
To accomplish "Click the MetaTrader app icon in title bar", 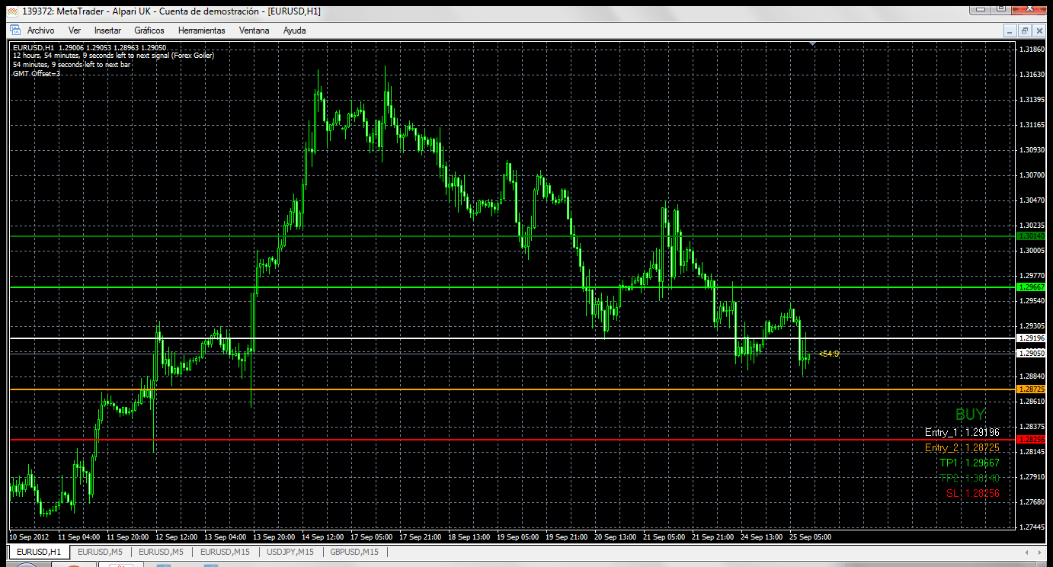I will pyautogui.click(x=12, y=11).
